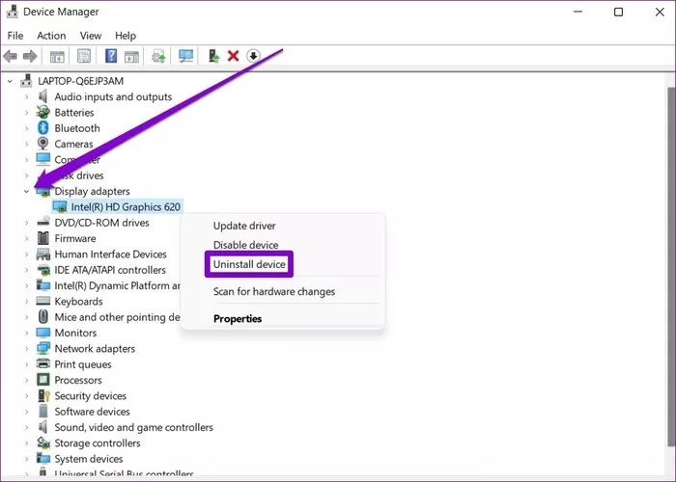
Task: Click the red X Uninstall toolbar icon
Action: point(234,56)
